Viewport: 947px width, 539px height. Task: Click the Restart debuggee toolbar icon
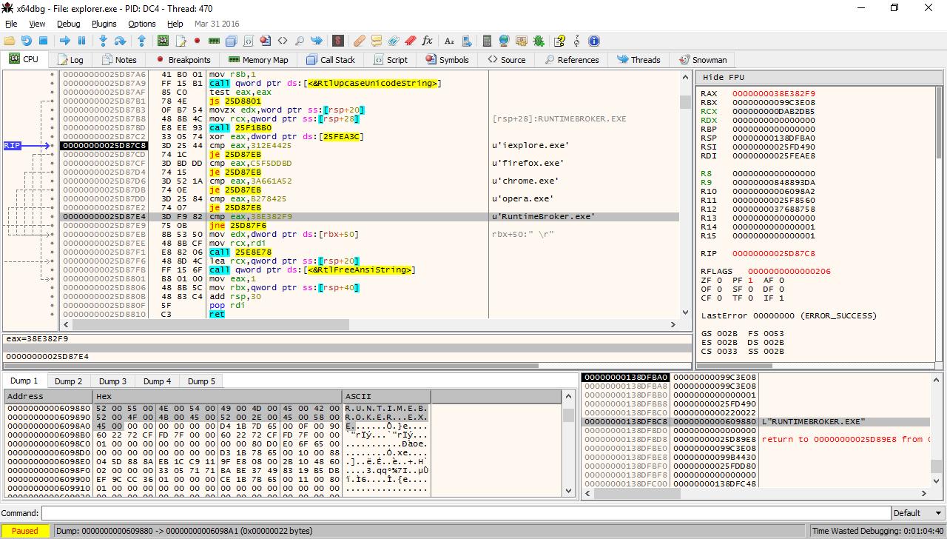[x=27, y=41]
